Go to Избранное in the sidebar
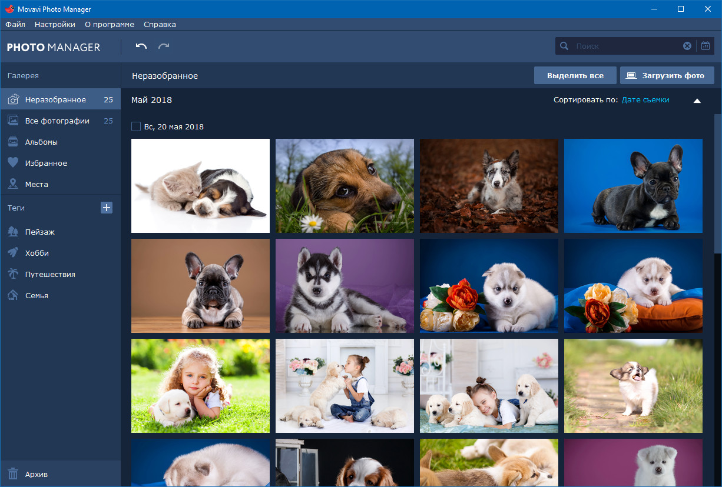This screenshot has width=722, height=487. pos(60,163)
